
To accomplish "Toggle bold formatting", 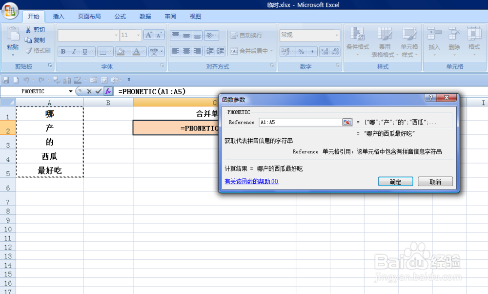I will coord(63,51).
